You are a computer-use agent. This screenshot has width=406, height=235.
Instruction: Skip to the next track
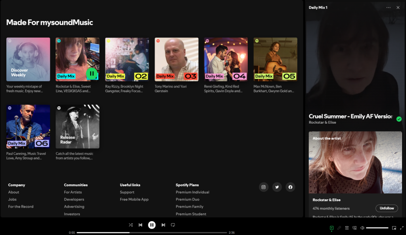click(x=163, y=225)
